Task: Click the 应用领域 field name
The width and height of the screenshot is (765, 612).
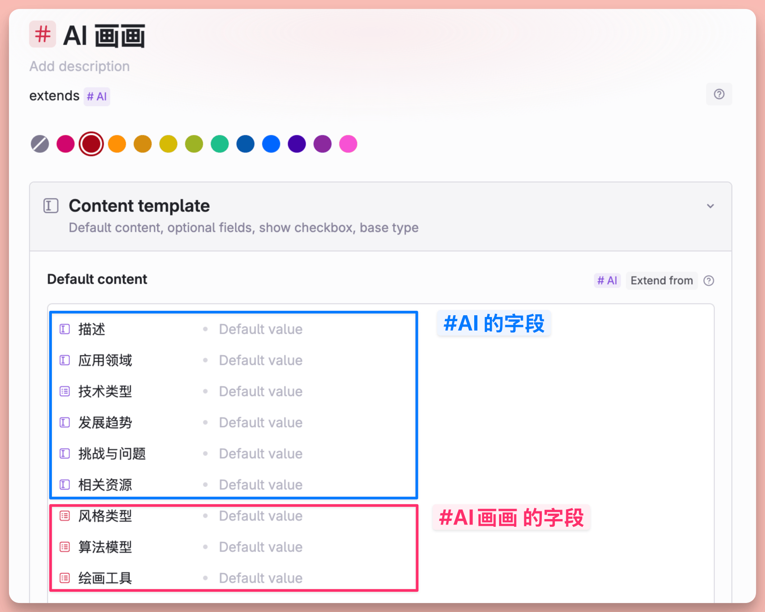Action: [x=105, y=360]
